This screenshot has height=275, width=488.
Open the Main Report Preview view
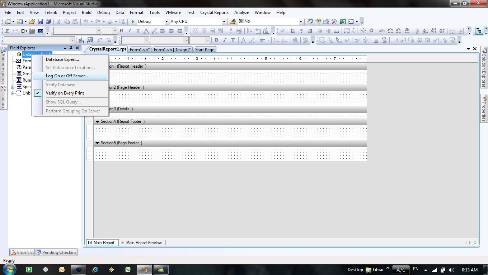pyautogui.click(x=141, y=243)
